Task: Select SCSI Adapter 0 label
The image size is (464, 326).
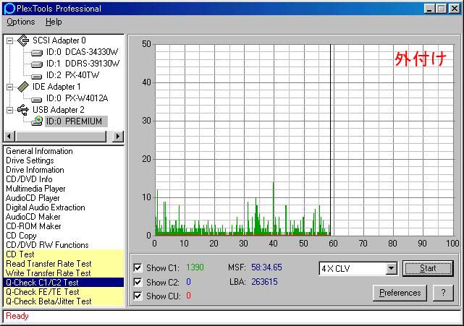Action: point(59,40)
